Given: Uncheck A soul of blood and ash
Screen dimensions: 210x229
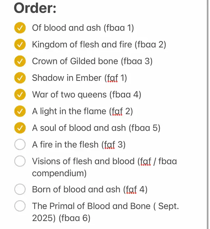Looking at the screenshot, I should 20,128.
